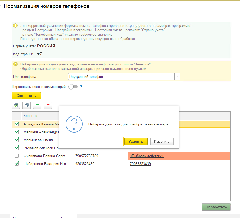This screenshot has width=240, height=218.
Task: Click the red flag toolbar icon
Action: (x=48, y=105)
